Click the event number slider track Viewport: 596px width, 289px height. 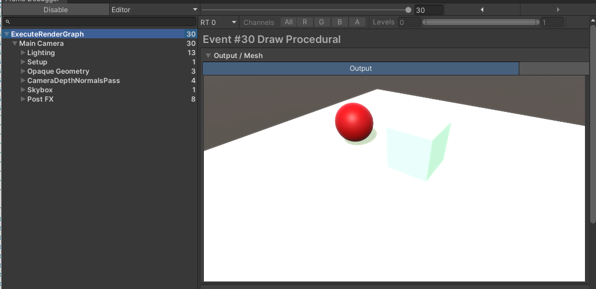pos(306,10)
